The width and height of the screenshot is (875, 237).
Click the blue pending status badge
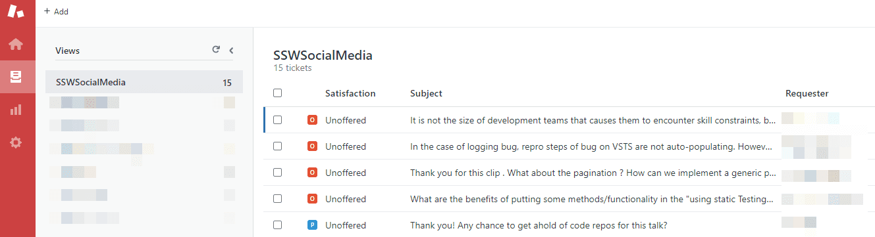coord(312,225)
